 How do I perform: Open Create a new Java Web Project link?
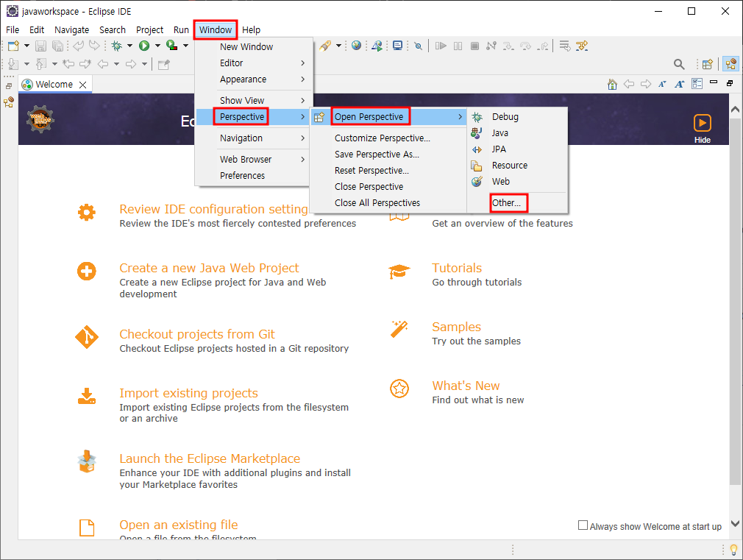(209, 268)
